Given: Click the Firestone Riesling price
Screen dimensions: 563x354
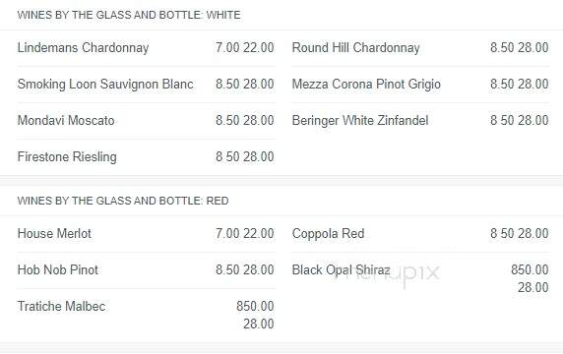Looking at the screenshot, I should tap(244, 157).
